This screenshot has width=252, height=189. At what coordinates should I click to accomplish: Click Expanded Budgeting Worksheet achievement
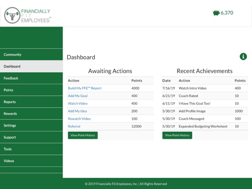tap(203, 126)
